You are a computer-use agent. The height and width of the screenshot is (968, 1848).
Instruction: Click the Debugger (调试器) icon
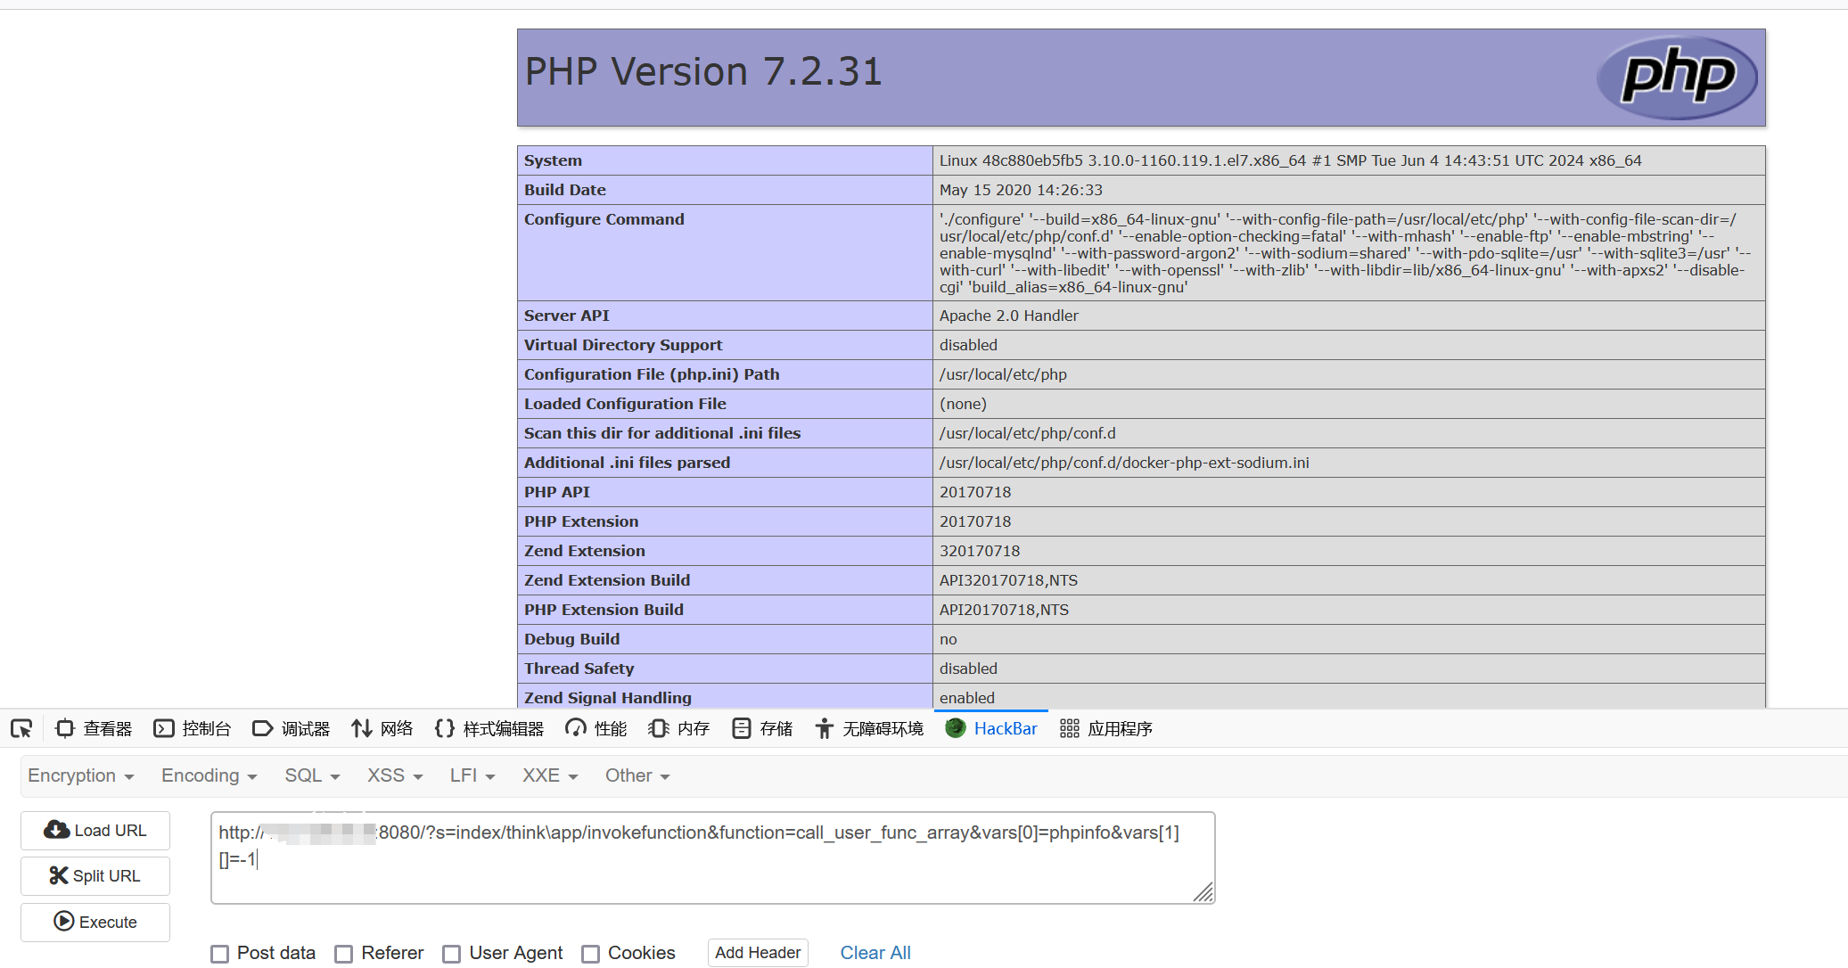(263, 729)
